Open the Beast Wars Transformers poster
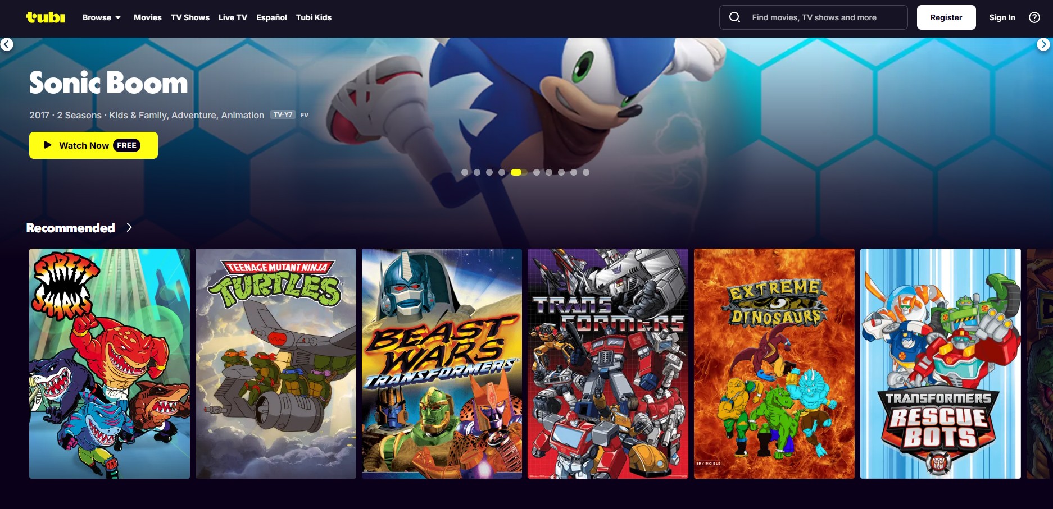The image size is (1053, 509). tap(442, 364)
